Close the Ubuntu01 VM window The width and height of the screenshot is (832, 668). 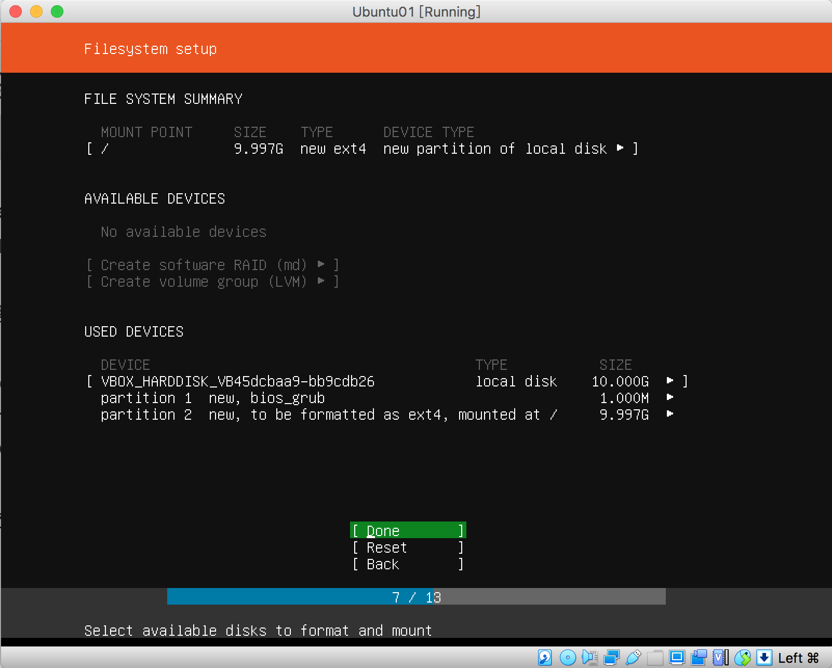click(x=16, y=11)
